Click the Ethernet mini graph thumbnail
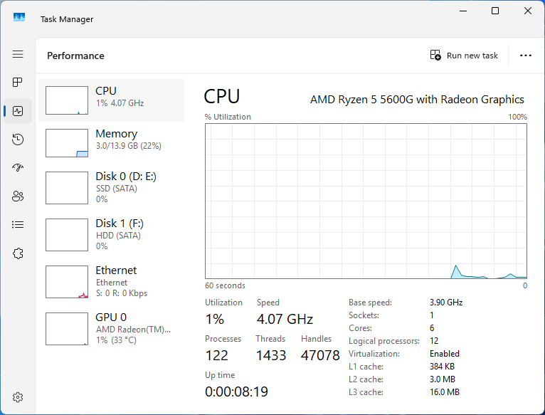 (67, 282)
